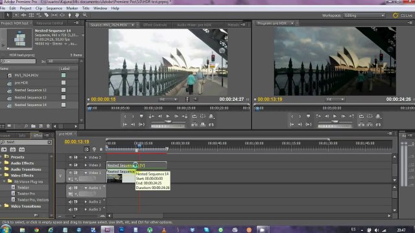415x233 pixels.
Task: Click Export Frame icon in Program monitor
Action: [378, 124]
